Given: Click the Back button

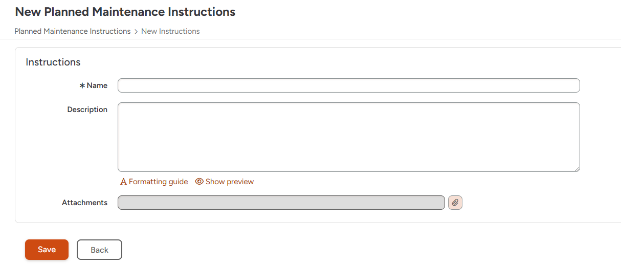Looking at the screenshot, I should coord(99,250).
